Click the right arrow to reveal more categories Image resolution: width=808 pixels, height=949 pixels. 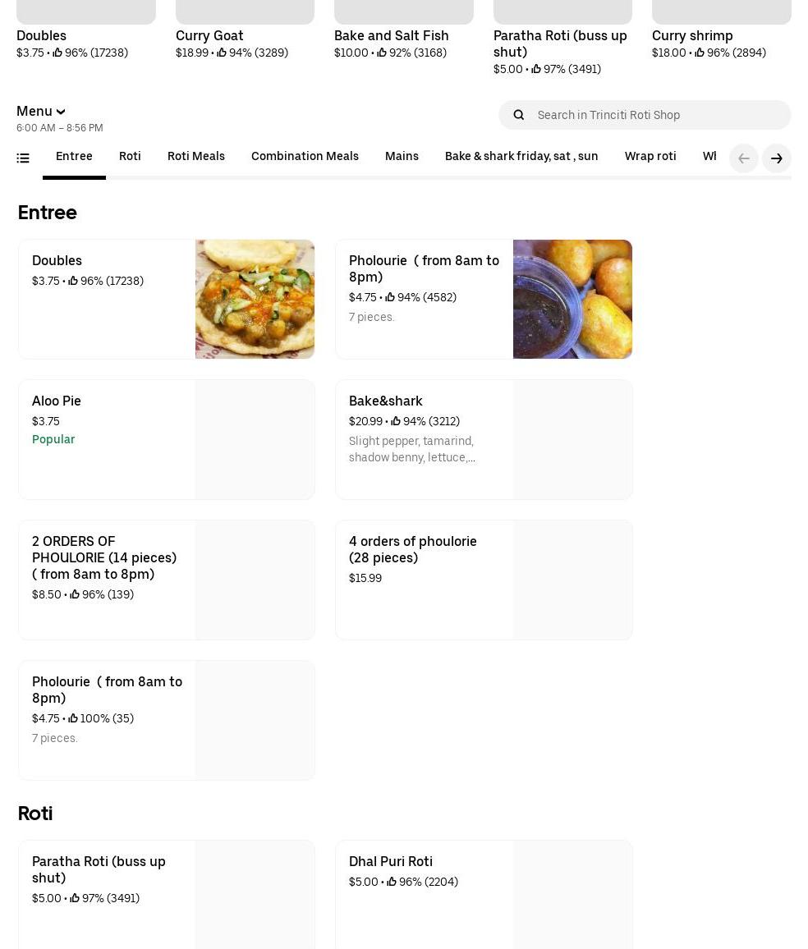pyautogui.click(x=777, y=158)
